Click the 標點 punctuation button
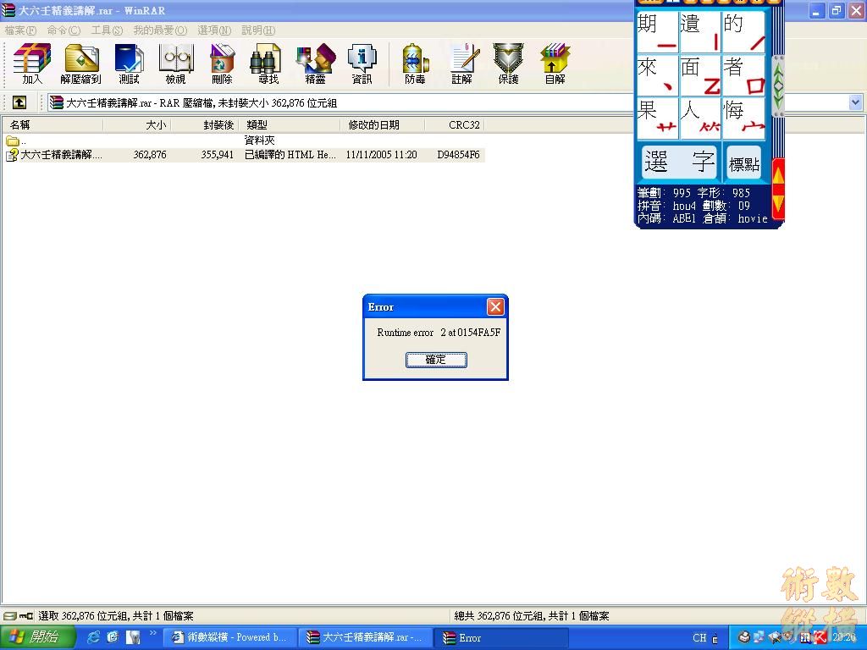This screenshot has height=650, width=867. (x=744, y=163)
